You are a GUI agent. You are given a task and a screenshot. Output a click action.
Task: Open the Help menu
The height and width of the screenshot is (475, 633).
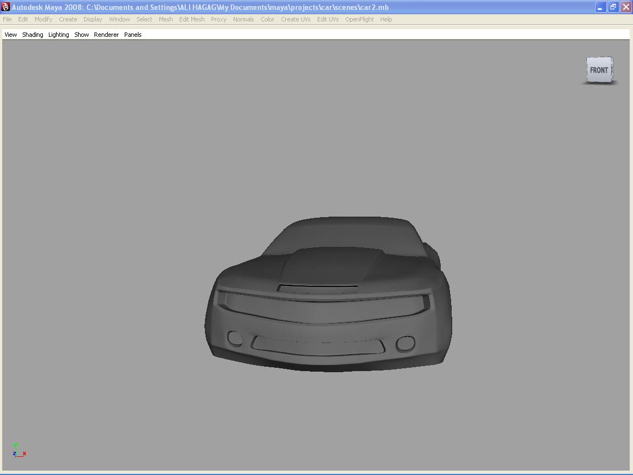pyautogui.click(x=386, y=19)
